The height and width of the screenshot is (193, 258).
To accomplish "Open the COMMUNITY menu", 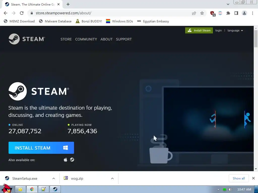I will coord(86,39).
